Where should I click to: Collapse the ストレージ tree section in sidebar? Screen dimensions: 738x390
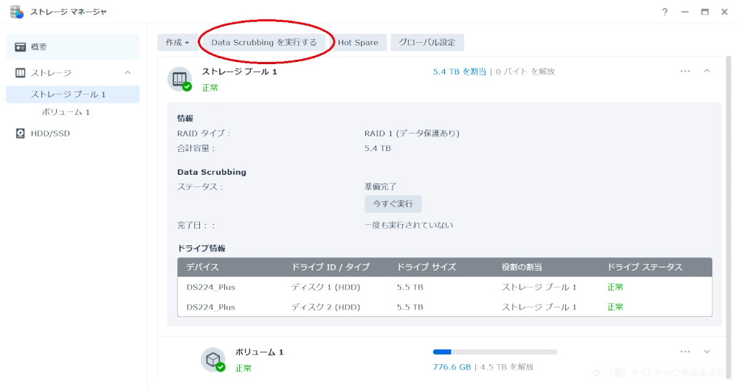tap(128, 73)
